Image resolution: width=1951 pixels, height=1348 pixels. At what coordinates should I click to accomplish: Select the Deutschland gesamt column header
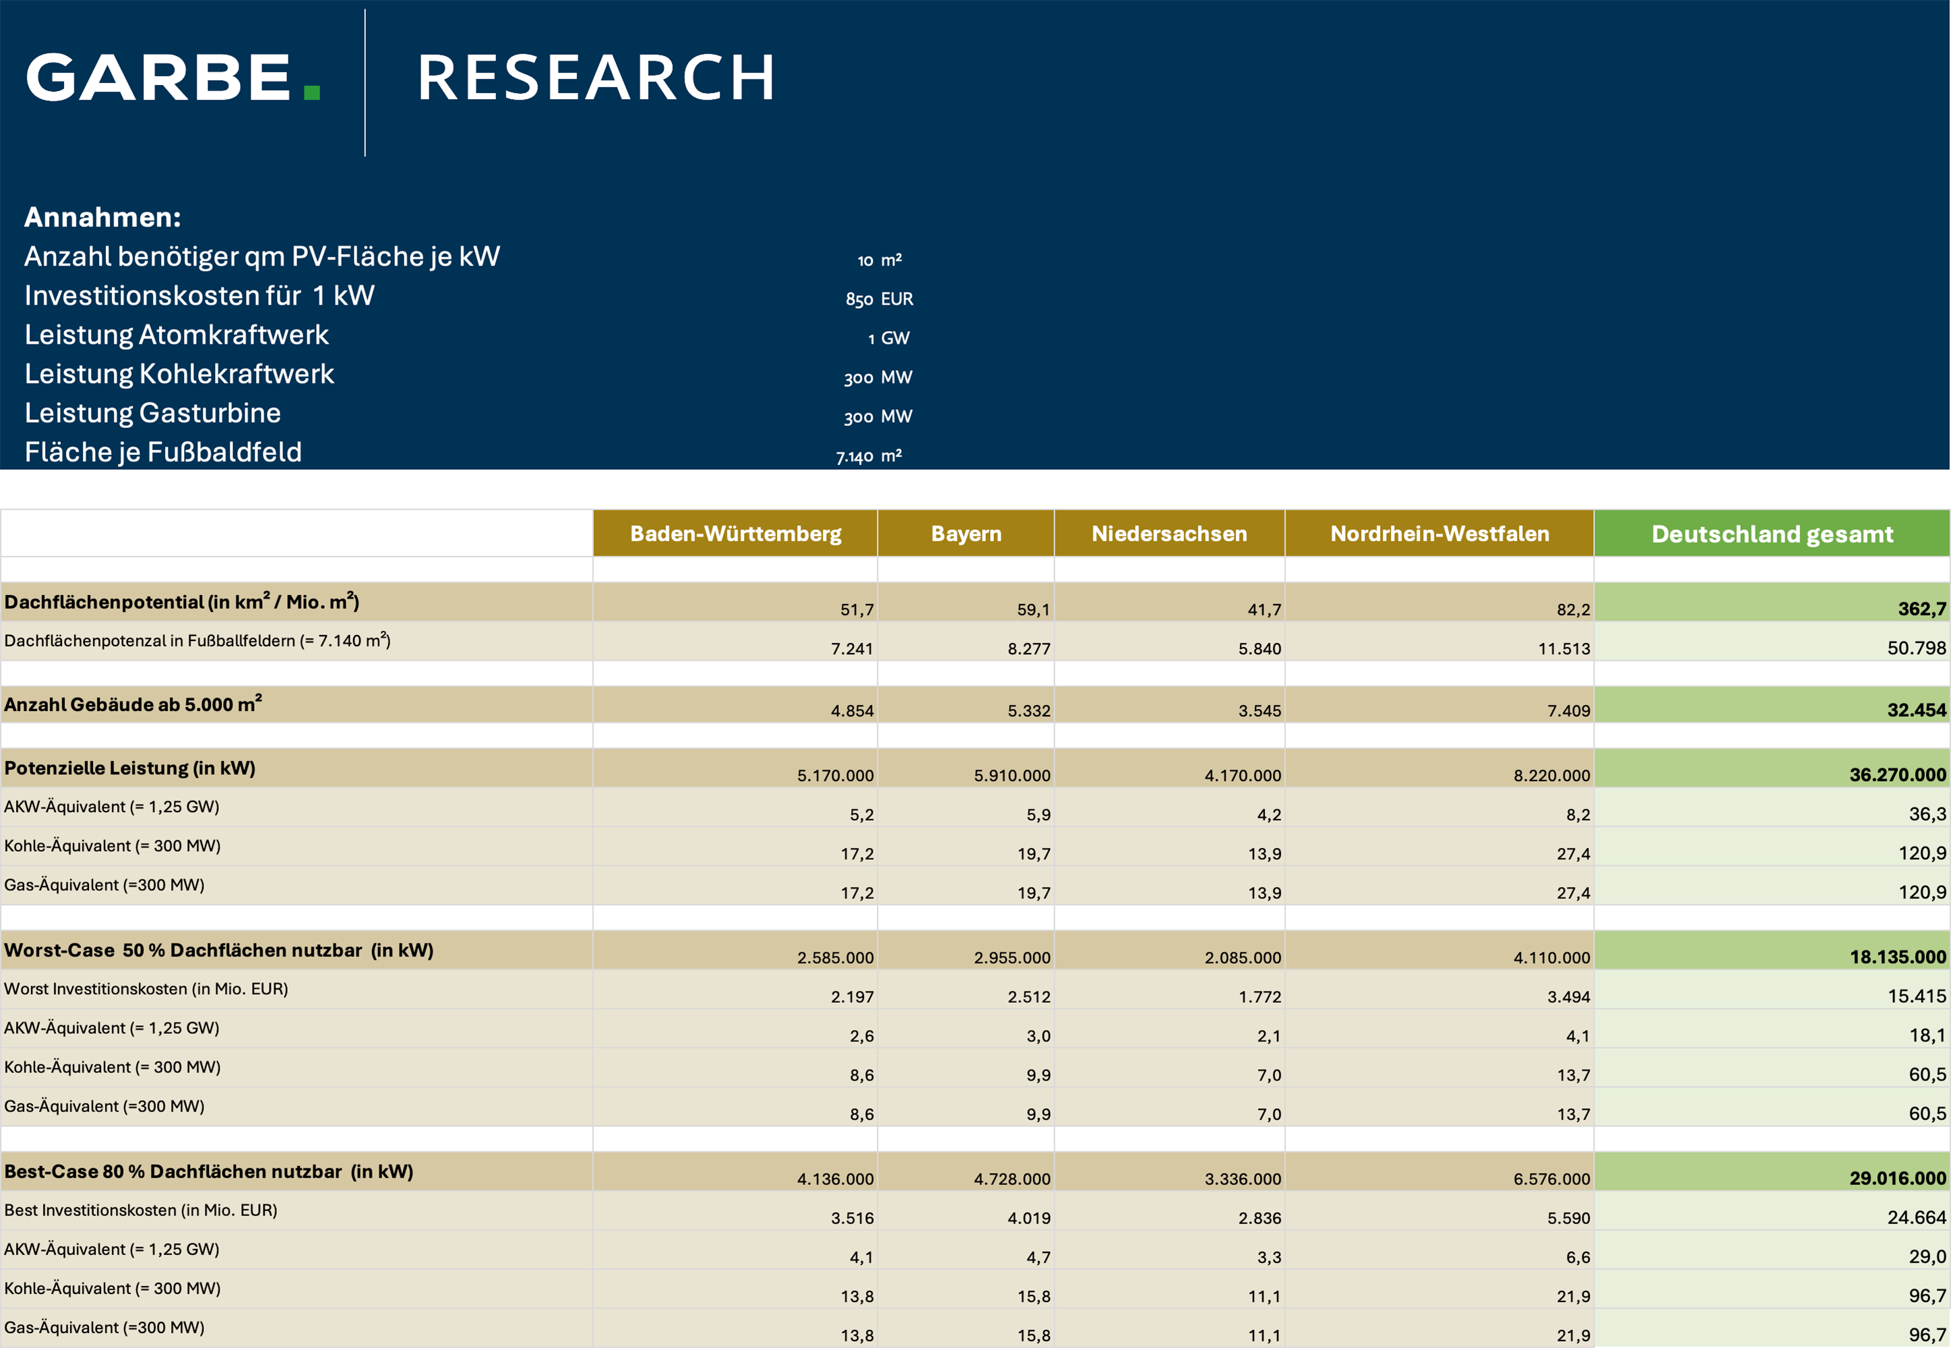coord(1772,534)
